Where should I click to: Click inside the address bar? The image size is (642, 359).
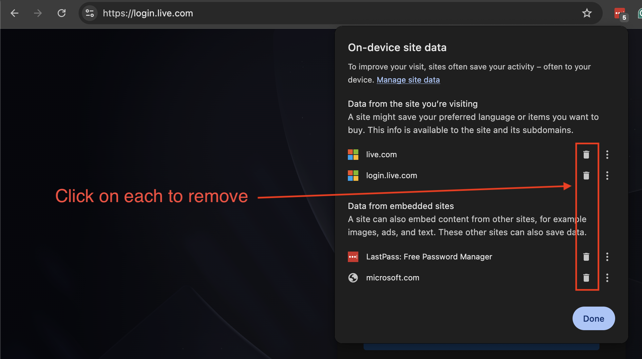coord(229,13)
